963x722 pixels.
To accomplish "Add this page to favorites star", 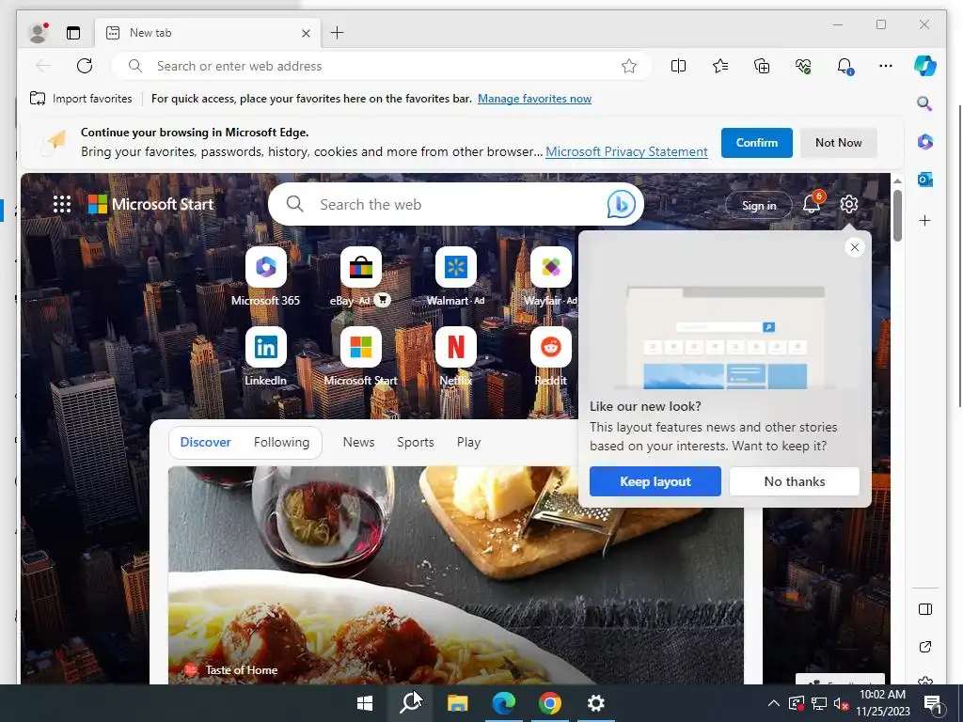I will [x=629, y=66].
